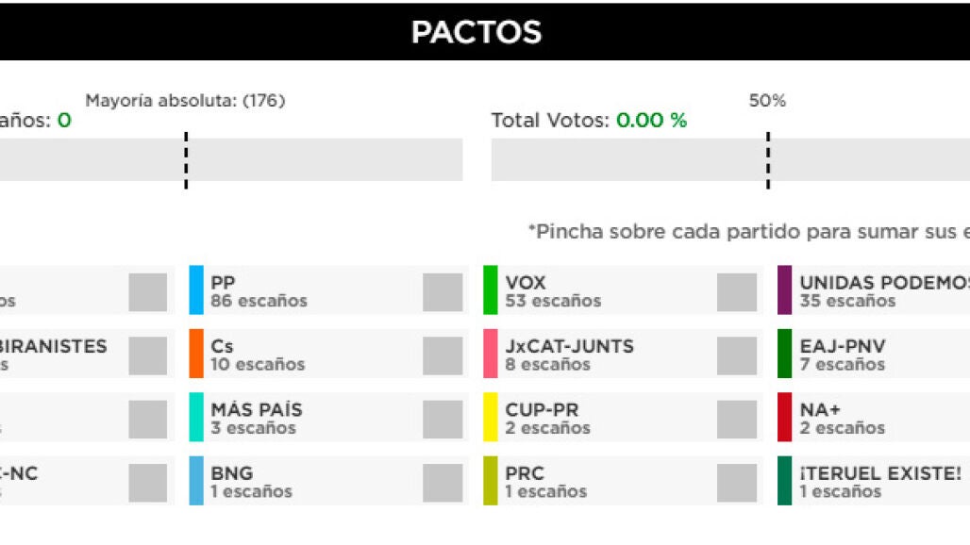Tick the checkbox for Cs
The image size is (970, 545).
tap(443, 355)
